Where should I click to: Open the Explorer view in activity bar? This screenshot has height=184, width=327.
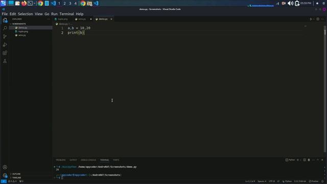[x=5, y=20]
